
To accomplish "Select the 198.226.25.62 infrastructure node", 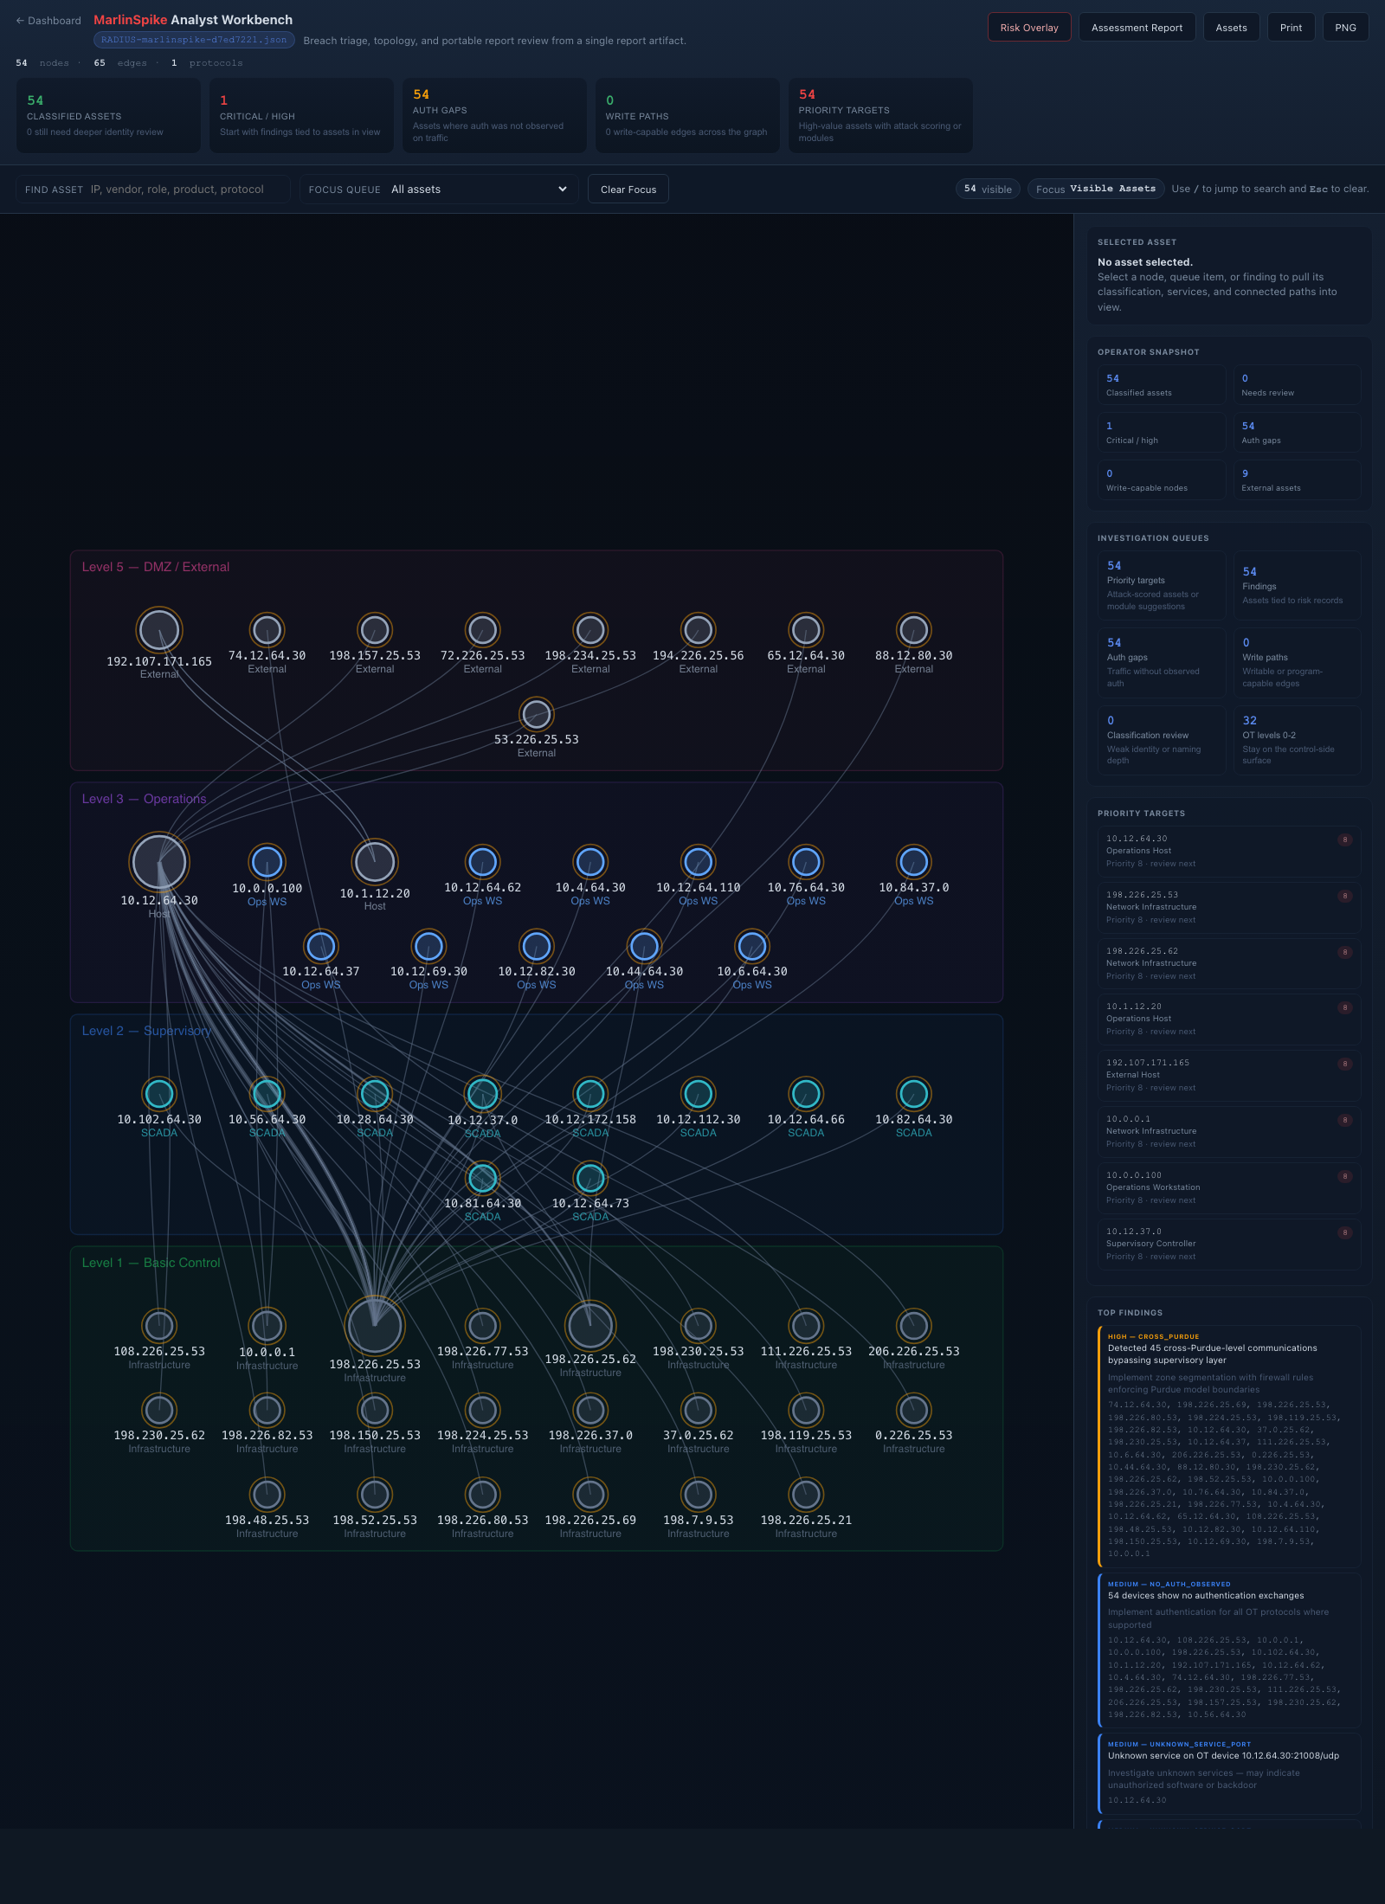I will 590,1326.
